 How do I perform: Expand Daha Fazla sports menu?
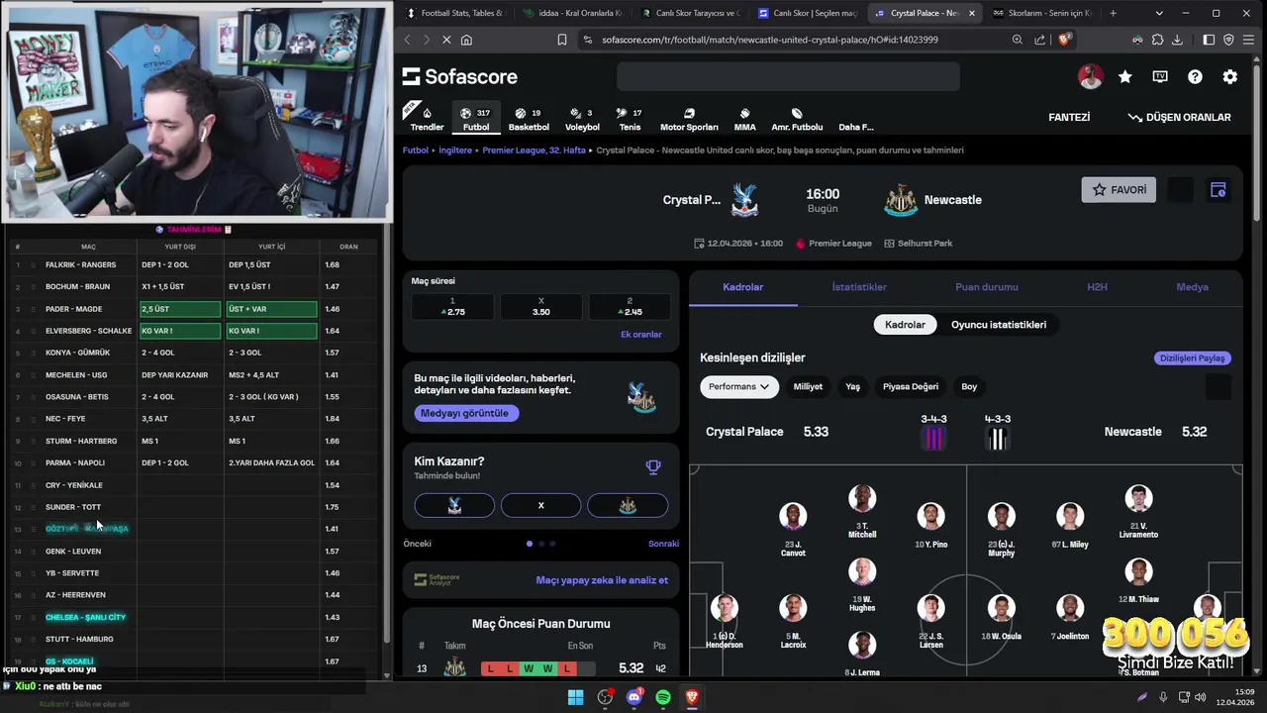pyautogui.click(x=856, y=118)
